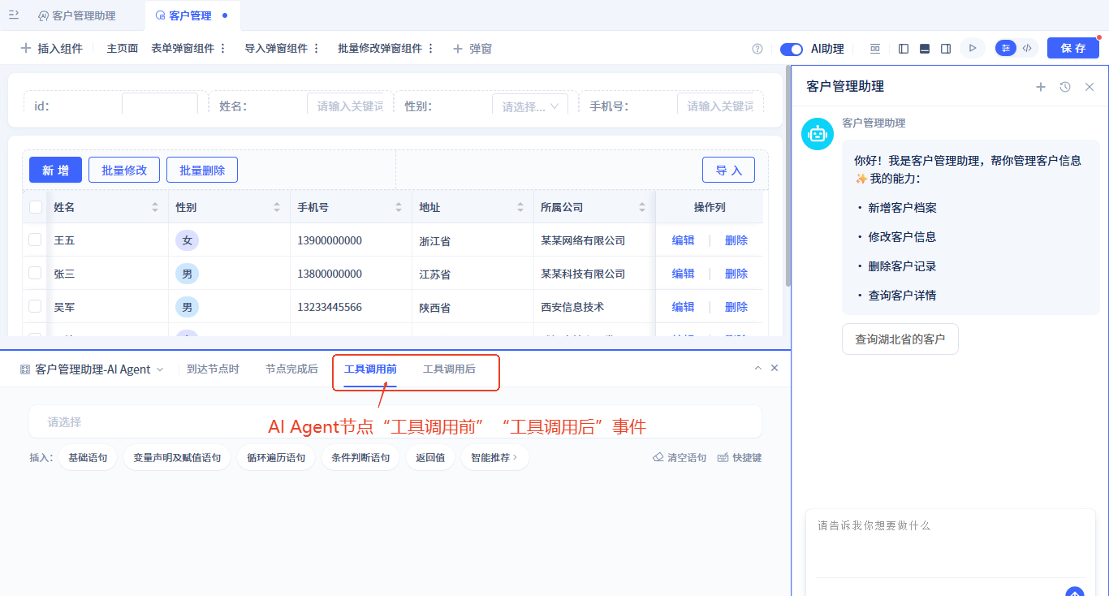Image resolution: width=1109 pixels, height=596 pixels.
Task: Click the 新增 button
Action: [x=55, y=170]
